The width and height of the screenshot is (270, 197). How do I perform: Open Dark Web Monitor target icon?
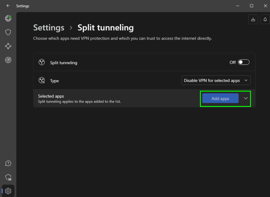[8, 60]
